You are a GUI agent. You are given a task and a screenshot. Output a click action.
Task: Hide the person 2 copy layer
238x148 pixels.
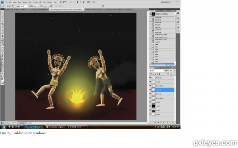150,86
